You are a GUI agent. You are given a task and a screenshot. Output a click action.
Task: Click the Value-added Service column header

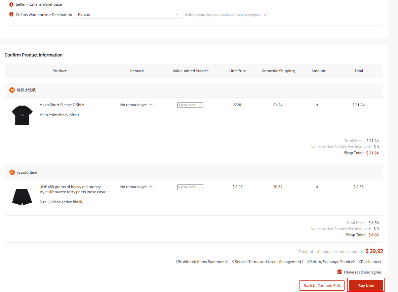click(x=191, y=71)
